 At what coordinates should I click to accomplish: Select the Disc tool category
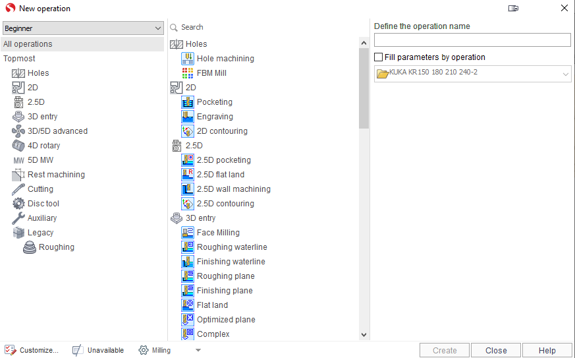point(36,204)
